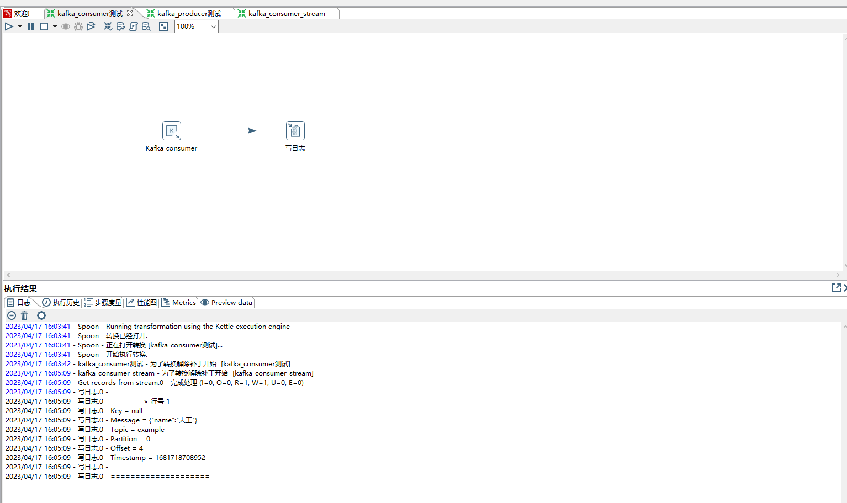Open the kafka_consumer_stream tab
This screenshot has width=847, height=503.
[x=286, y=13]
